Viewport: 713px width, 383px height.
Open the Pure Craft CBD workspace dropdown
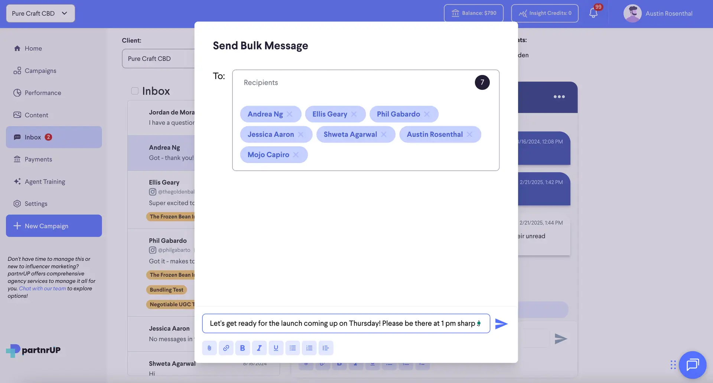click(40, 13)
